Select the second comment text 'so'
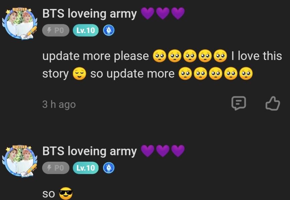 click(49, 194)
